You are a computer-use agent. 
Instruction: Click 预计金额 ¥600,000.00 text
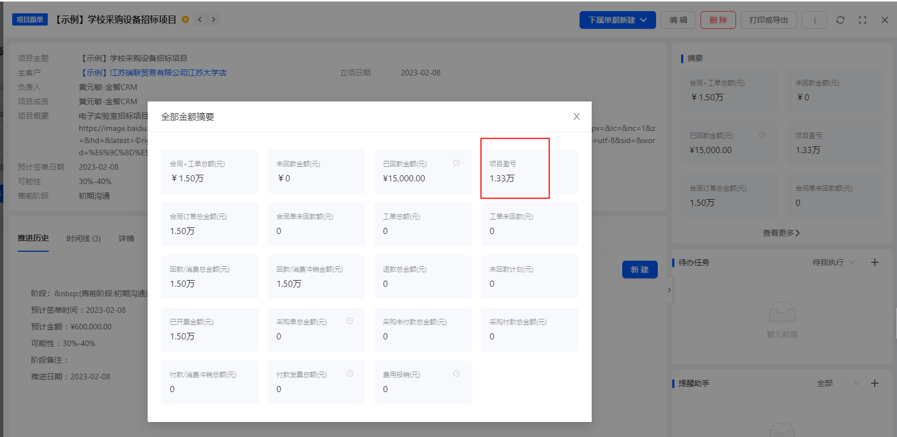tap(91, 327)
